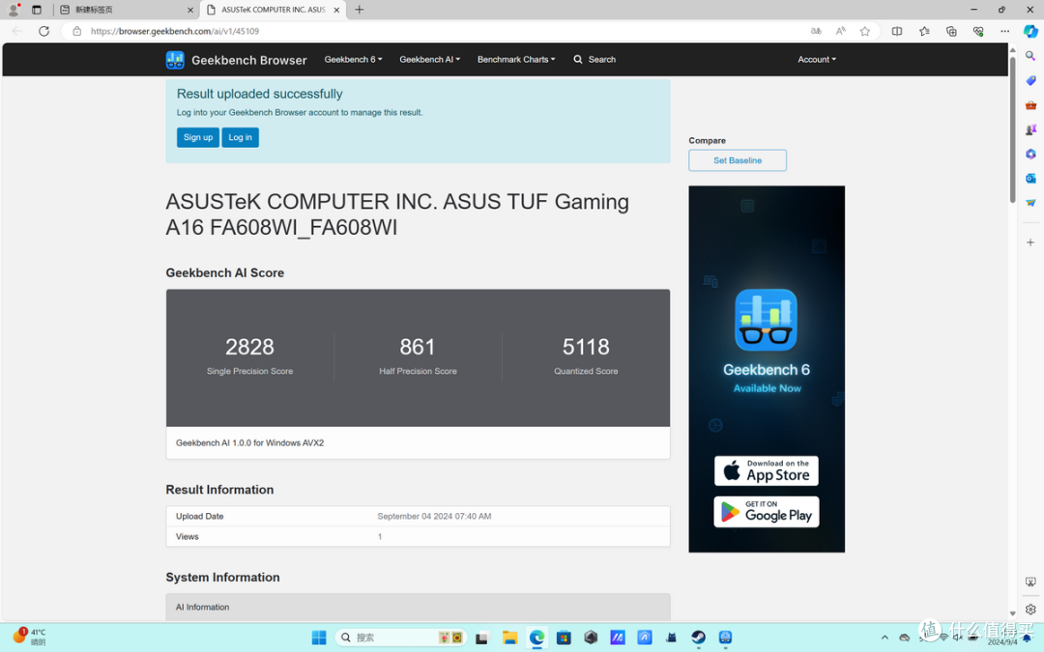Open the Task View taskbar icon

pyautogui.click(x=482, y=638)
